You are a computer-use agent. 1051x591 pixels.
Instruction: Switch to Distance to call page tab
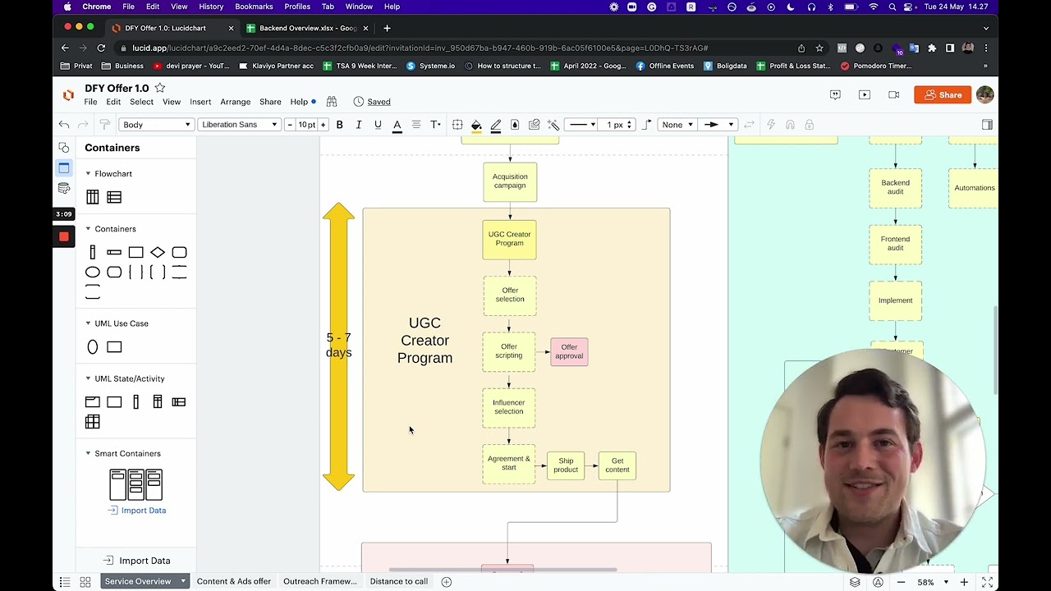[x=398, y=581]
